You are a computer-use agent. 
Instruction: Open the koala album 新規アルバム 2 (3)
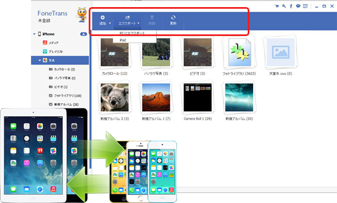point(114,97)
